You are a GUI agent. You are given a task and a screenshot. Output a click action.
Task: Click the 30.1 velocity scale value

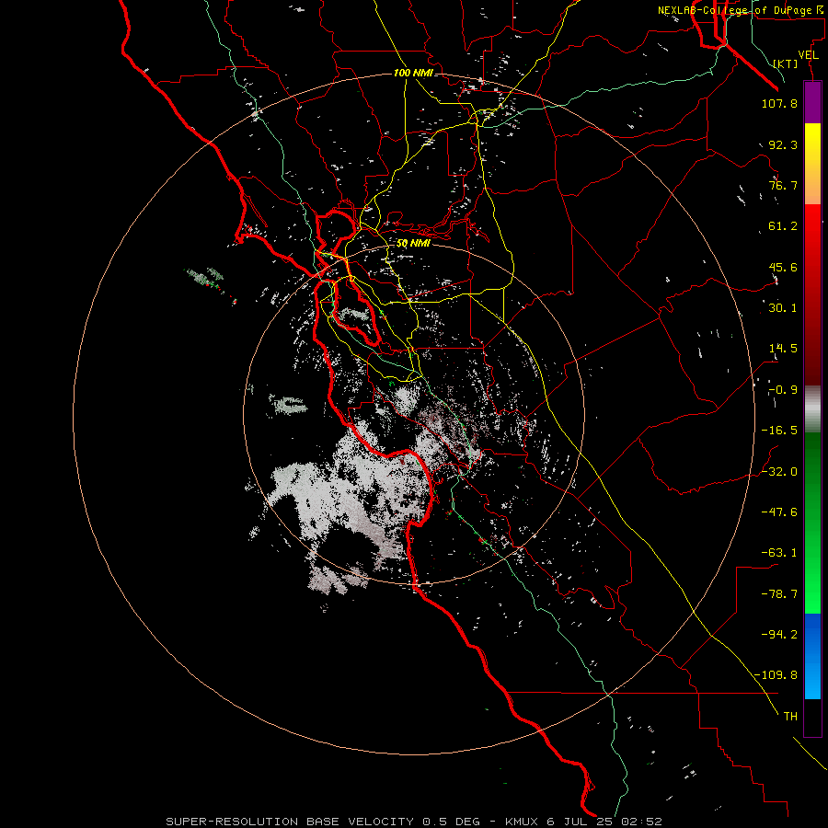pyautogui.click(x=783, y=308)
